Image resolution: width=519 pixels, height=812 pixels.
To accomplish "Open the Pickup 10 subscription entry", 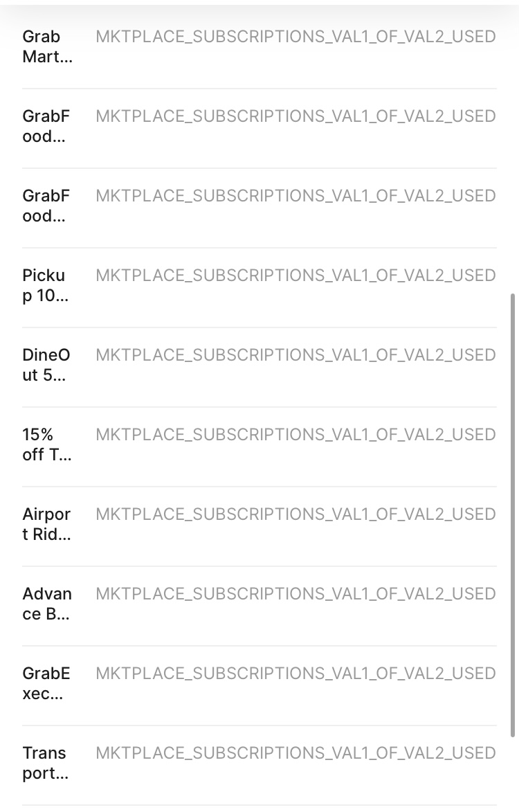I will 46,286.
